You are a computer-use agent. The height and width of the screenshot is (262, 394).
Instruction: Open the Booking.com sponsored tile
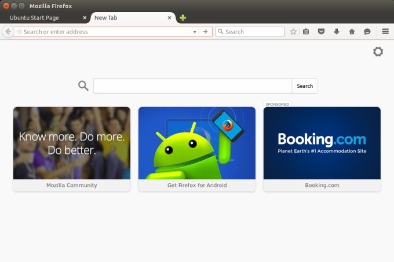coord(322,149)
